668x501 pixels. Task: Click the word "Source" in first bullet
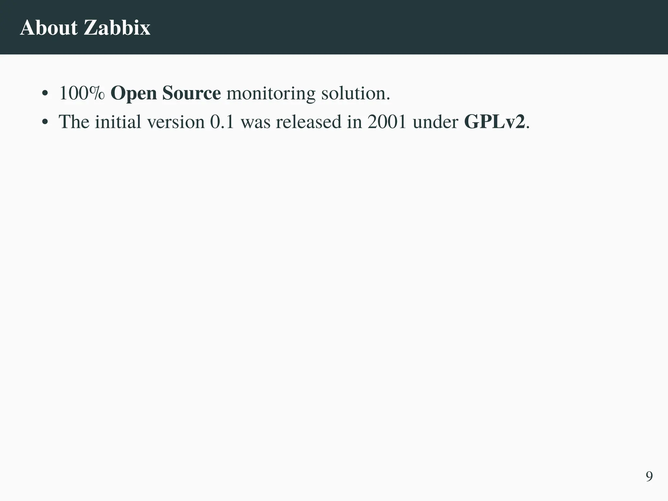[191, 93]
